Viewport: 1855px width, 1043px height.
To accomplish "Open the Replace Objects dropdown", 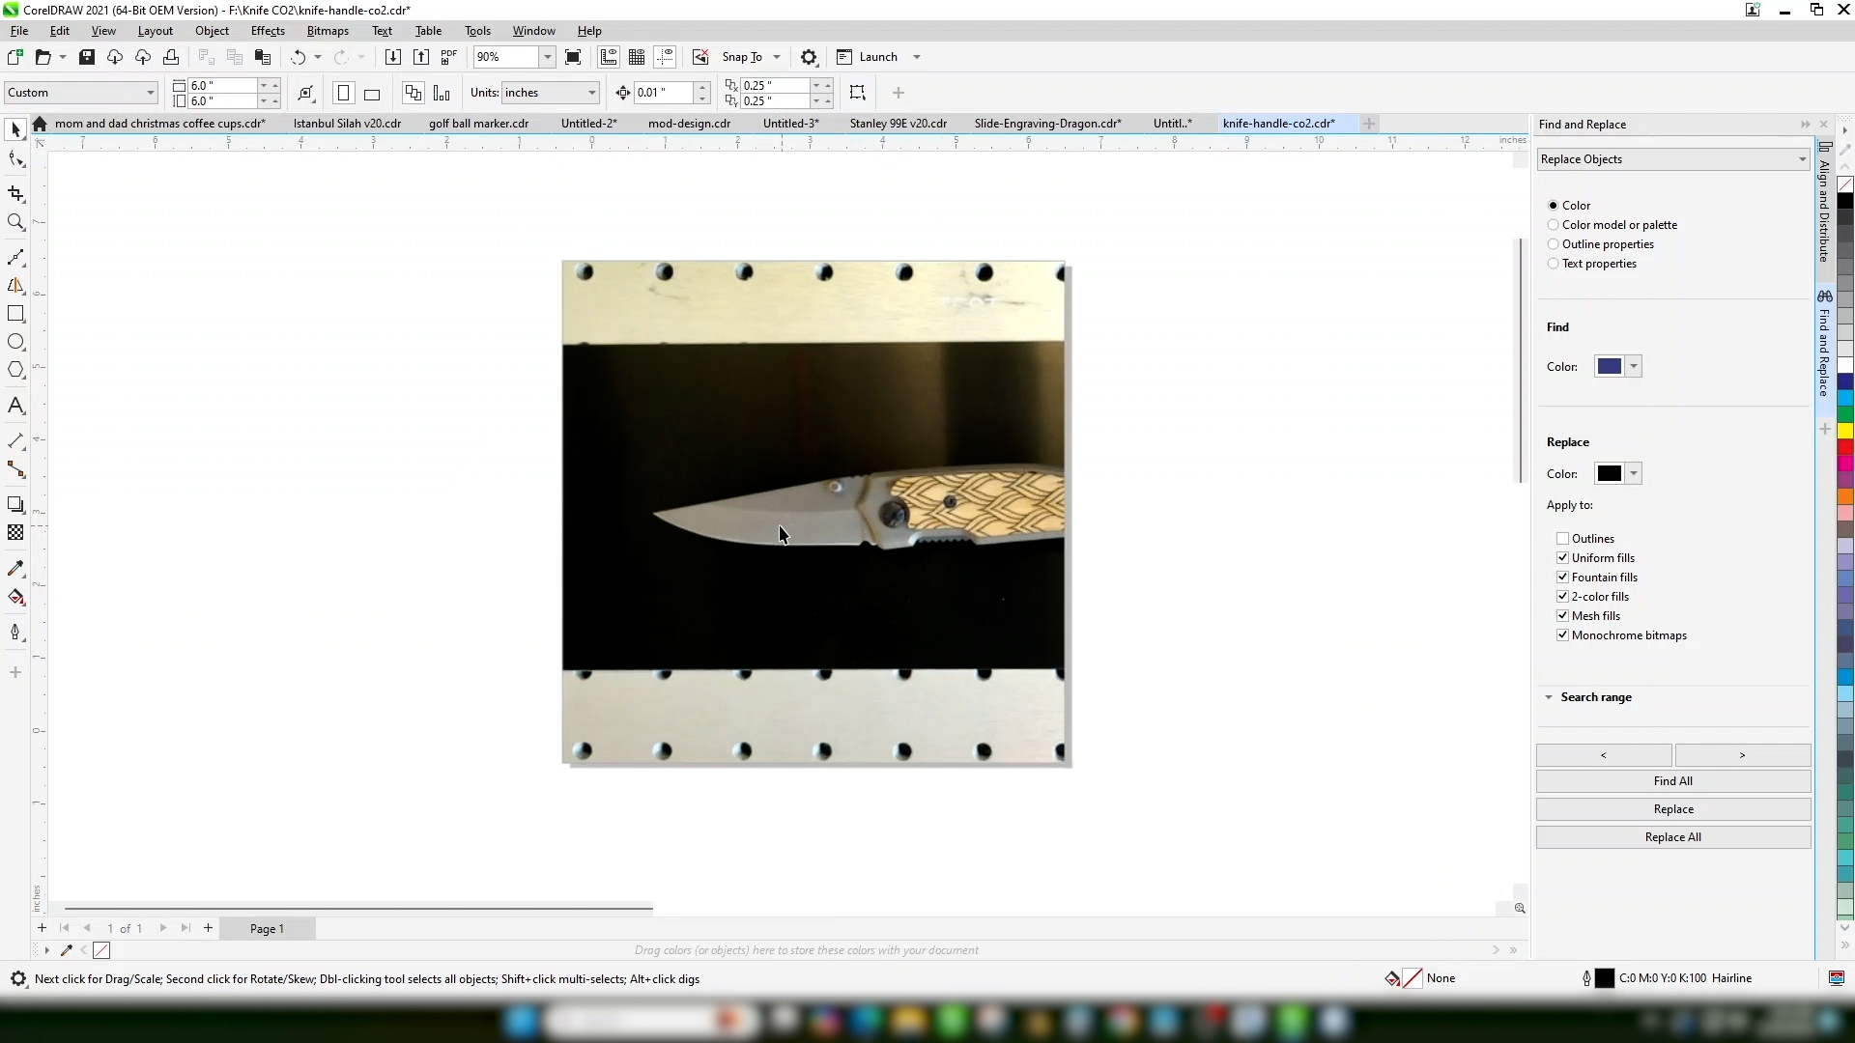I will (x=1672, y=159).
